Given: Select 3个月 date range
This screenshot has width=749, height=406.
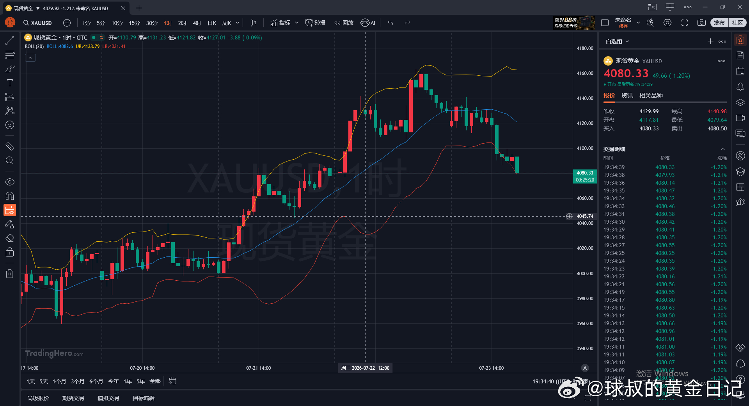Looking at the screenshot, I should click(x=78, y=381).
